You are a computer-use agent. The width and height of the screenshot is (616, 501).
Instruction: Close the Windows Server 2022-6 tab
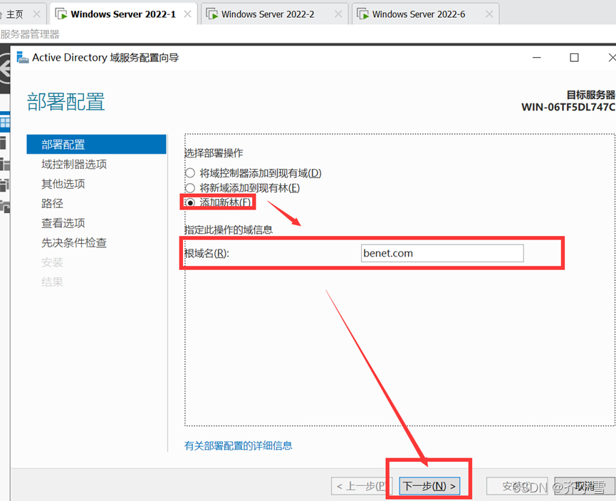[489, 14]
